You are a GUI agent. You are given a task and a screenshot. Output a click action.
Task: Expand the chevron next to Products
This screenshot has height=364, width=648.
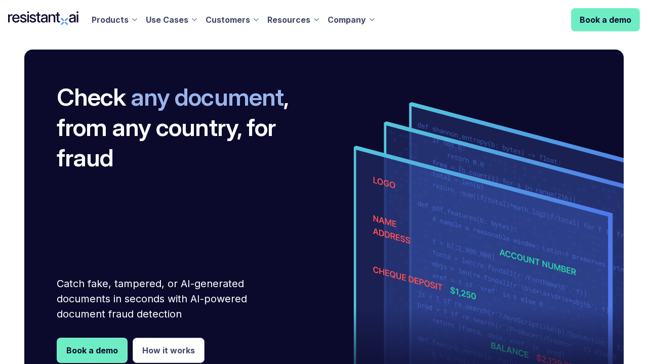135,20
